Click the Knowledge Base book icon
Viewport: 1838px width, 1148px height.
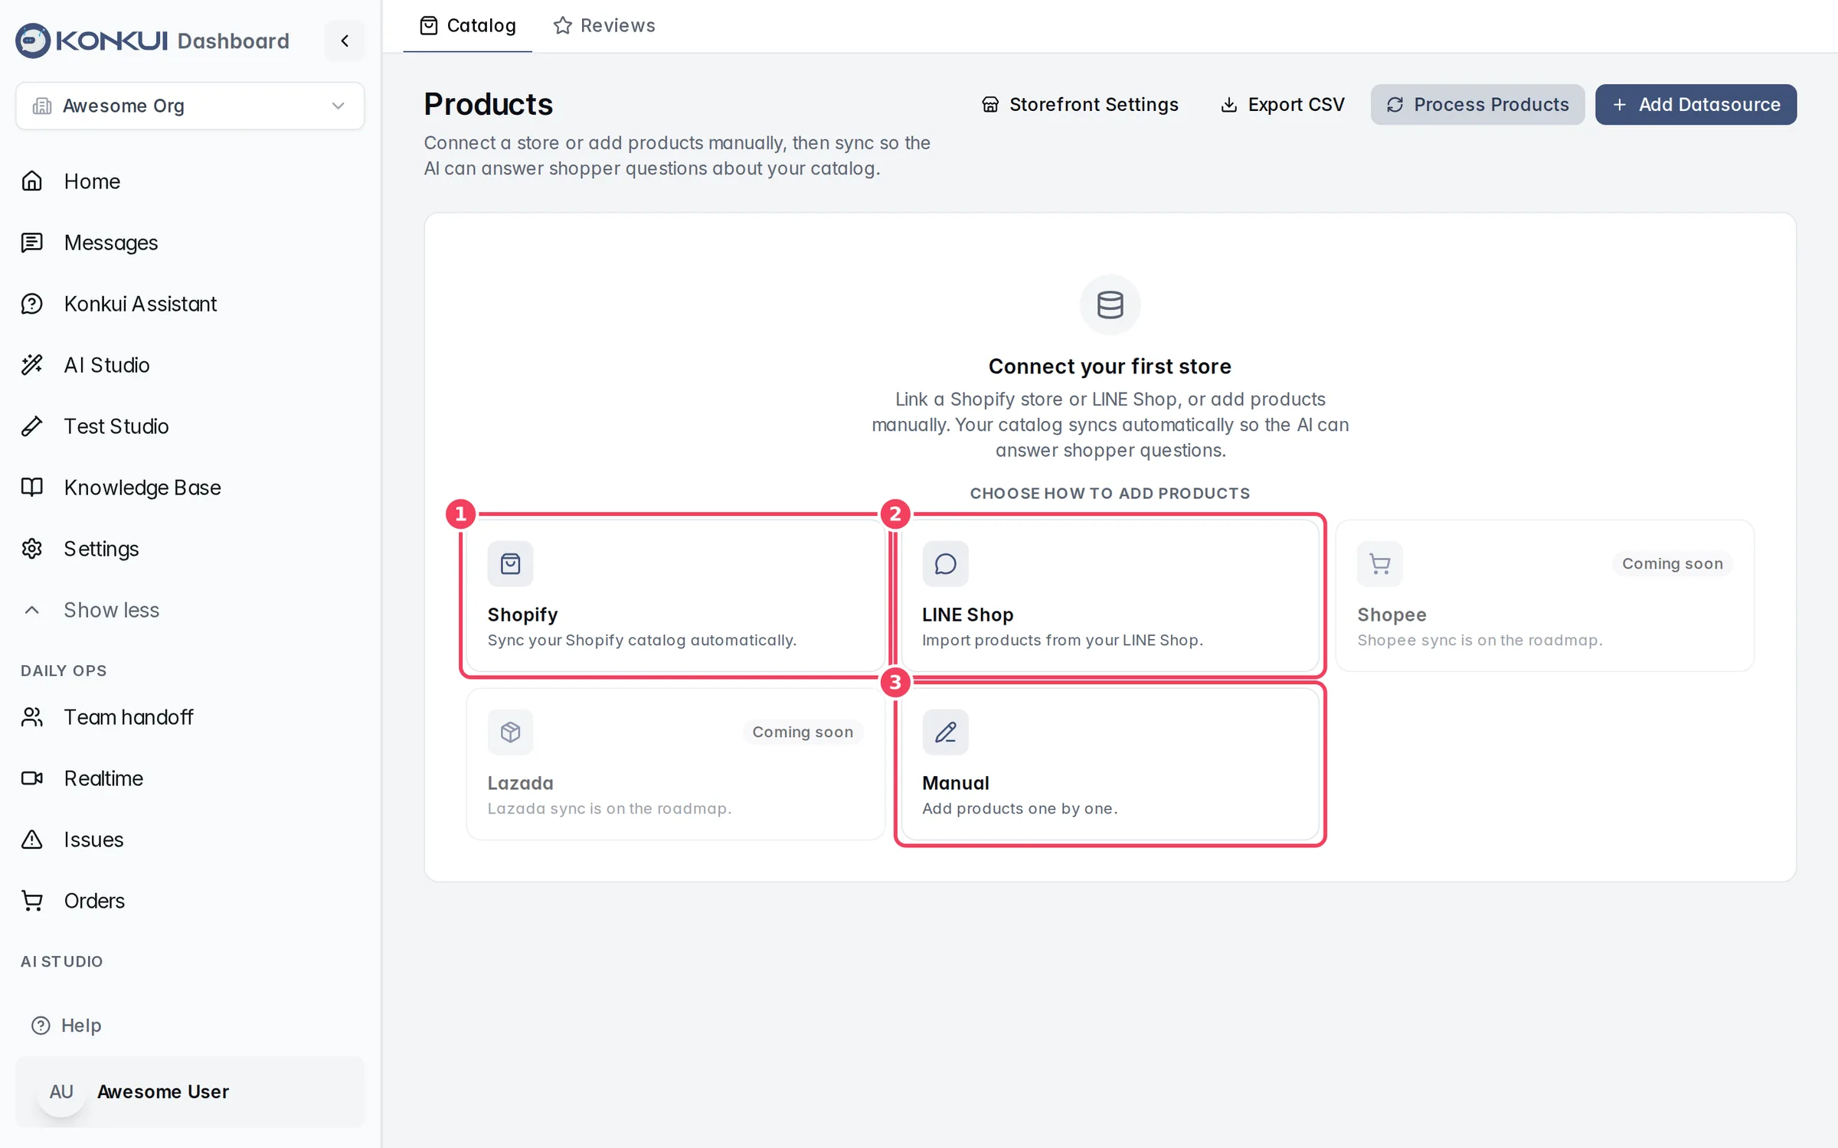tap(32, 488)
